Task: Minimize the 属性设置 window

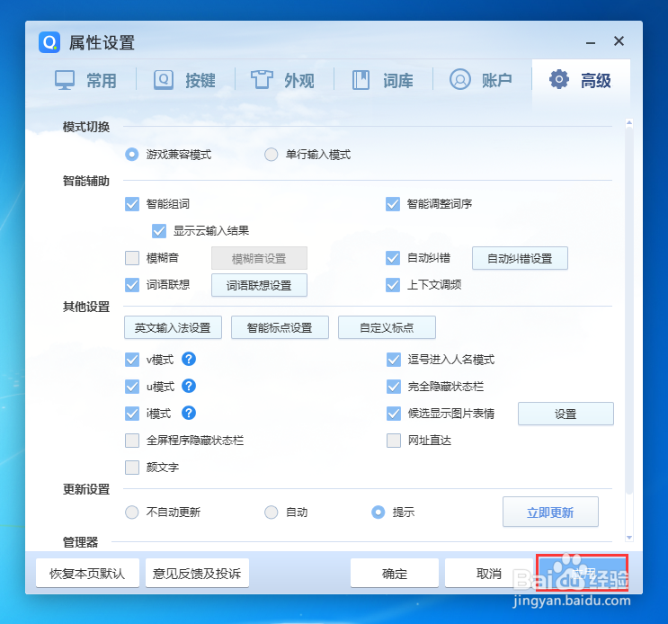Action: (591, 42)
